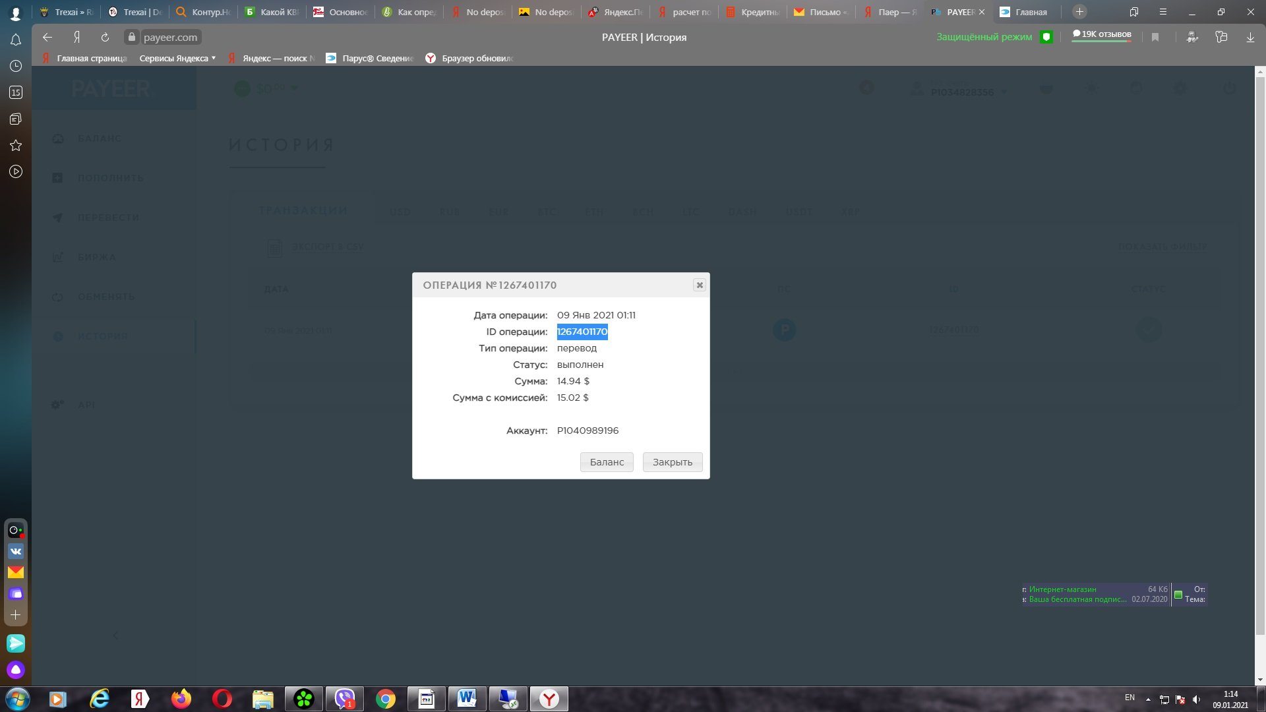Screen dimensions: 1266x712
Task: Click the date 09 Янв 2021 01:11
Action: (596, 315)
